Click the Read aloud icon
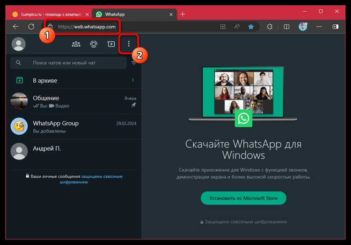The image size is (351, 245). (x=237, y=27)
